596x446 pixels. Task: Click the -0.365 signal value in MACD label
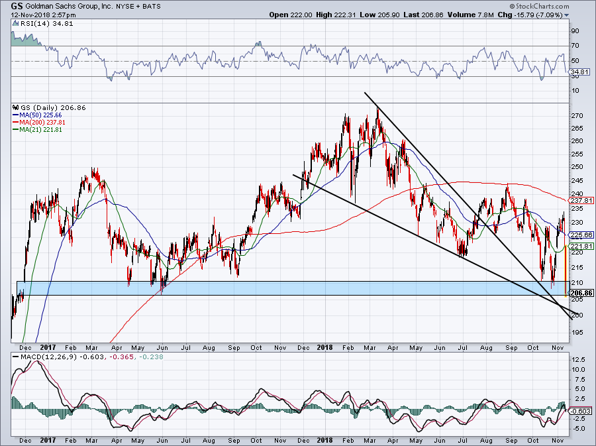[122, 357]
